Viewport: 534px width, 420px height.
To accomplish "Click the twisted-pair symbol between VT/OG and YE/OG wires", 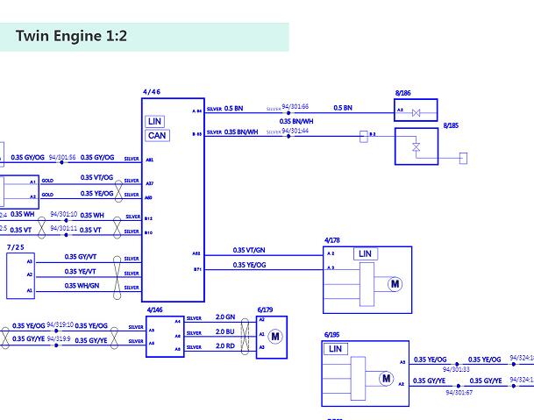I will pyautogui.click(x=118, y=192).
